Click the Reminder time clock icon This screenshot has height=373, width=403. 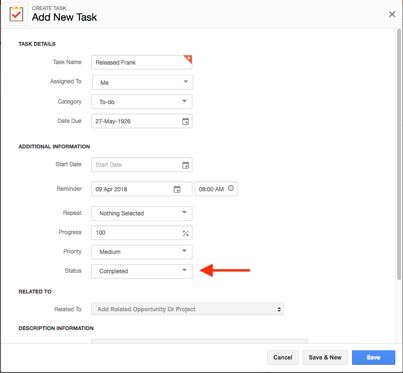(231, 188)
